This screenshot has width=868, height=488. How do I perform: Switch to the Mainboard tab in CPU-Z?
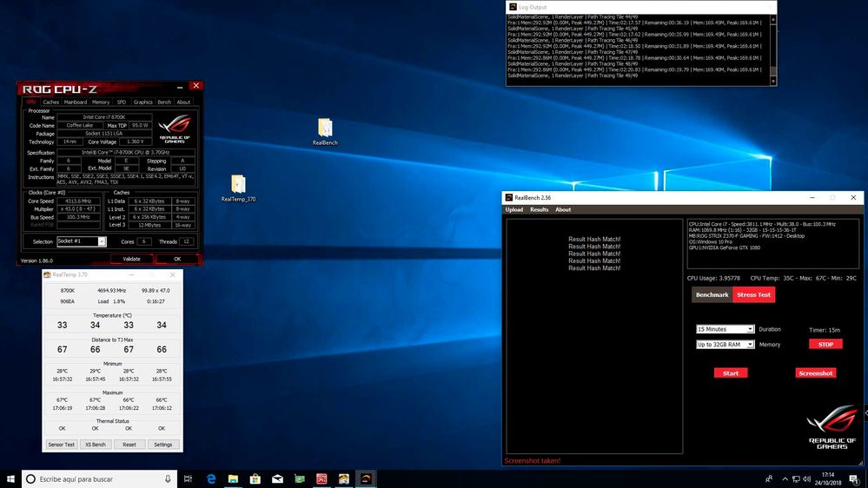click(76, 102)
